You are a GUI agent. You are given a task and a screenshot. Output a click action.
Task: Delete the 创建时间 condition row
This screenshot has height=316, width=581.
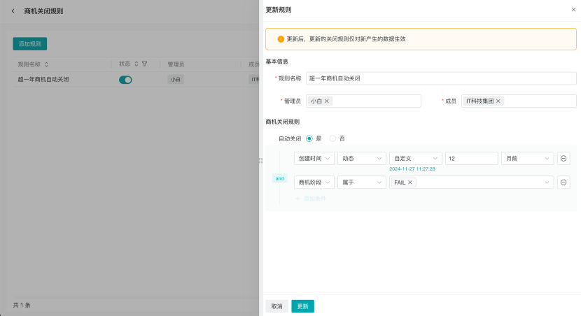tap(563, 159)
